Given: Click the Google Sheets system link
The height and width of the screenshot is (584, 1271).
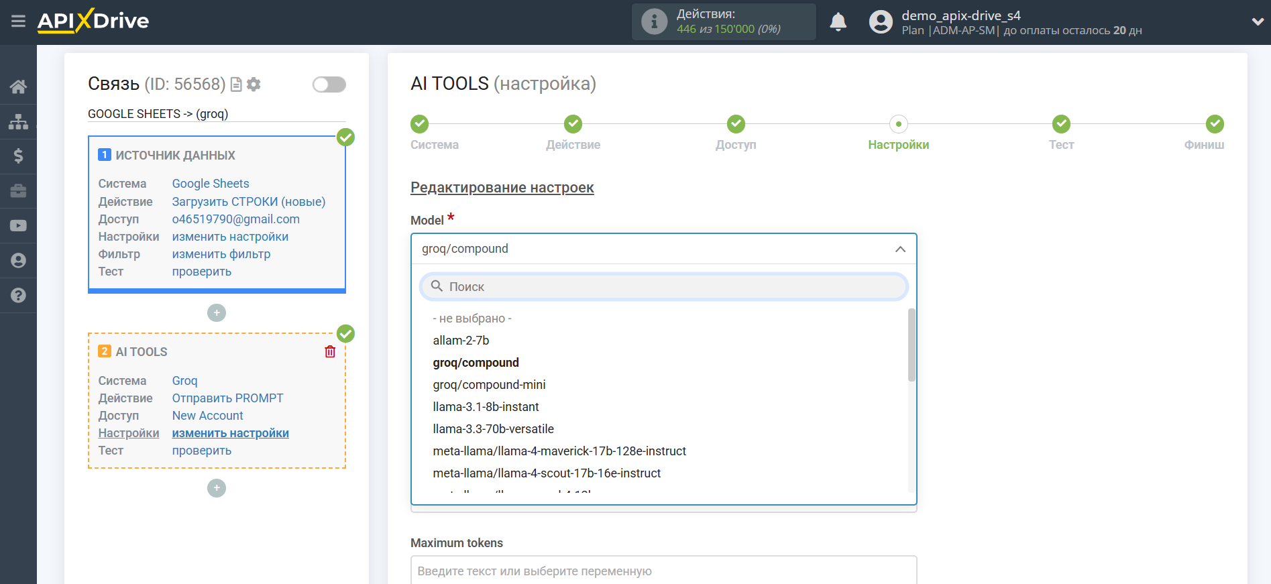Looking at the screenshot, I should 210,184.
